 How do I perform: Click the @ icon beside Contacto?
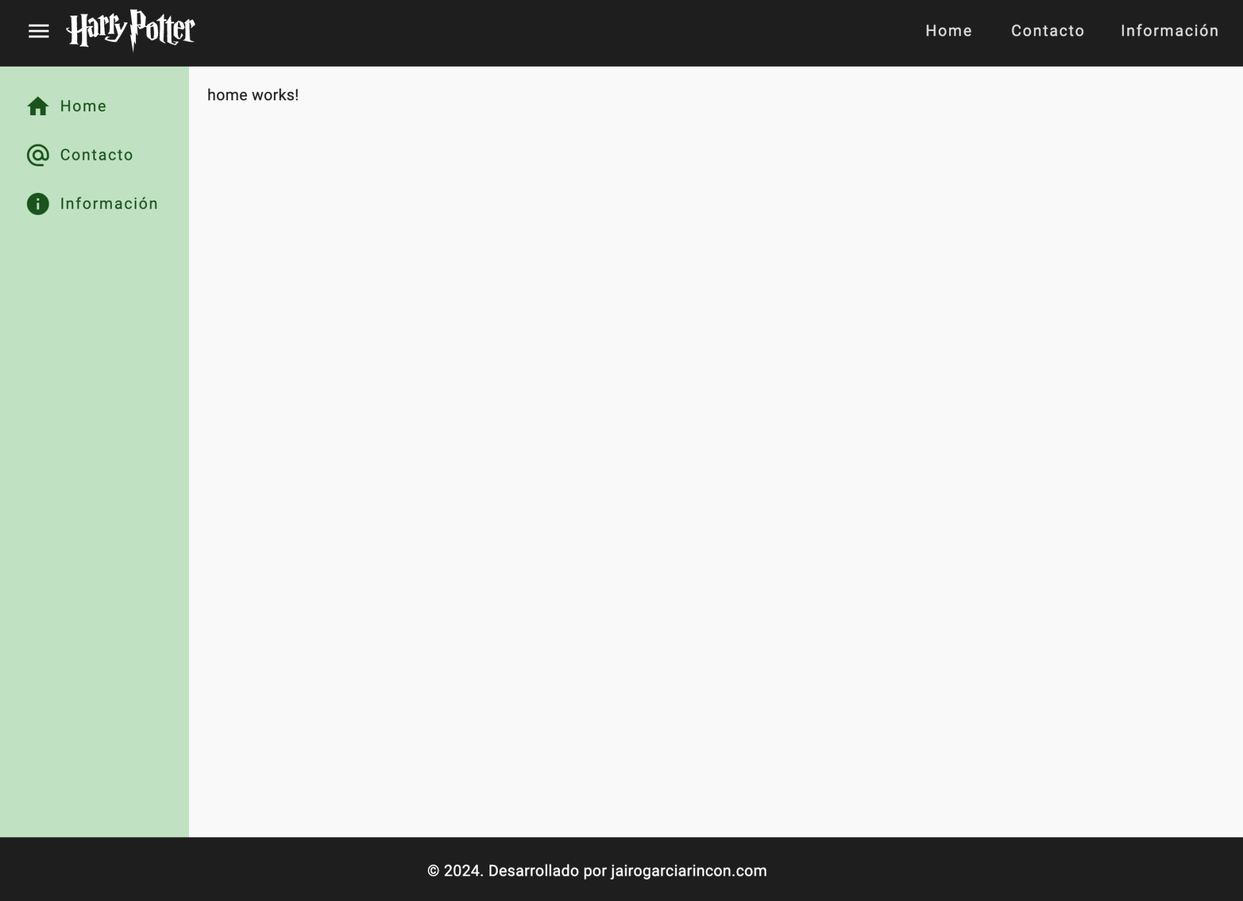click(x=38, y=155)
